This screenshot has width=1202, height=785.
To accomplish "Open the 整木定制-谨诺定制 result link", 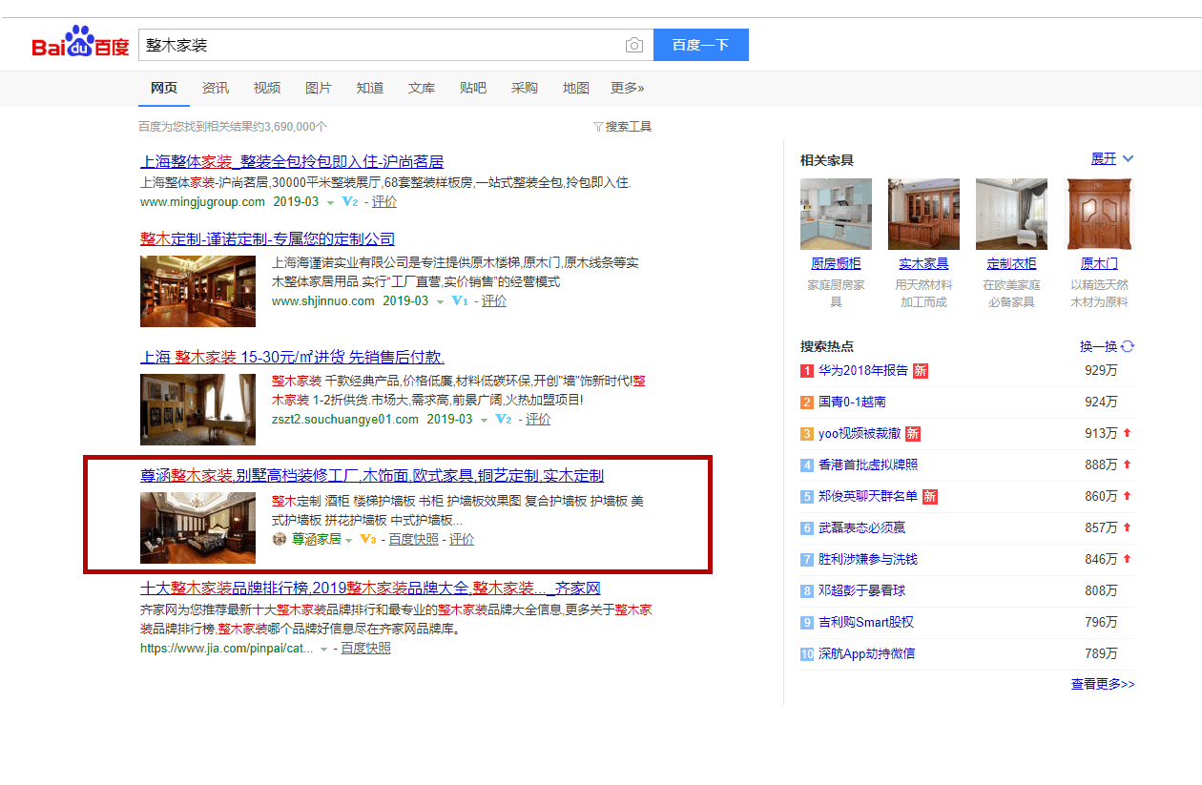I will [267, 239].
